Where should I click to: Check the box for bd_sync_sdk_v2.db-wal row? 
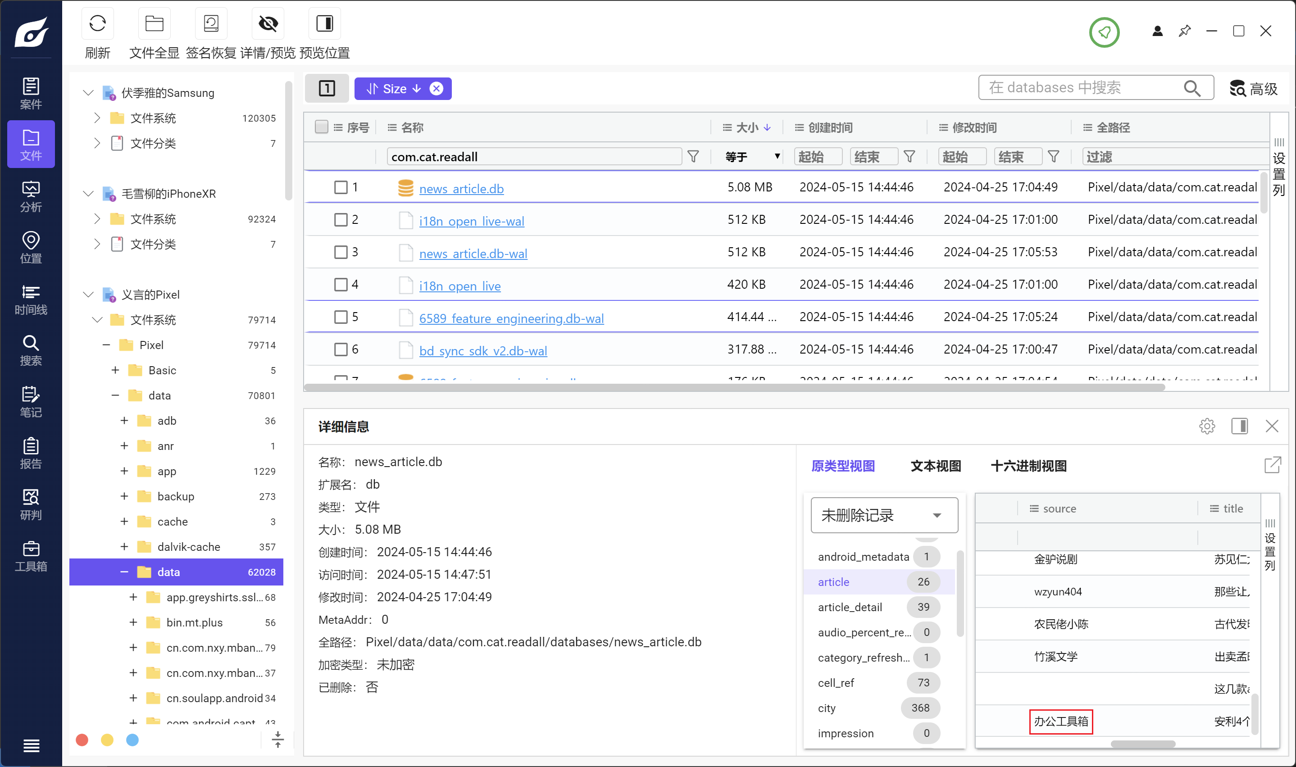(x=341, y=350)
